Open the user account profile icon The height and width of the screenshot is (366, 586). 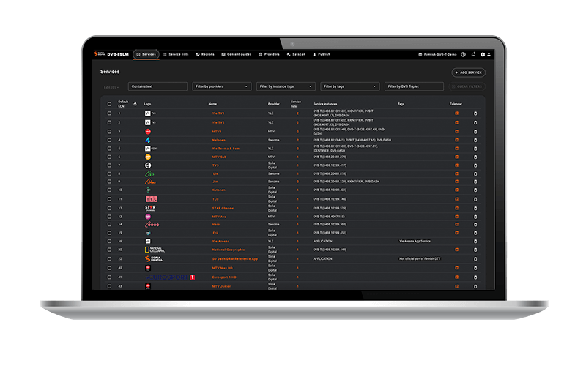(489, 54)
